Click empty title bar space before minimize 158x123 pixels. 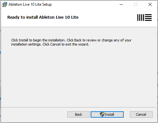pyautogui.click(x=85, y=4)
